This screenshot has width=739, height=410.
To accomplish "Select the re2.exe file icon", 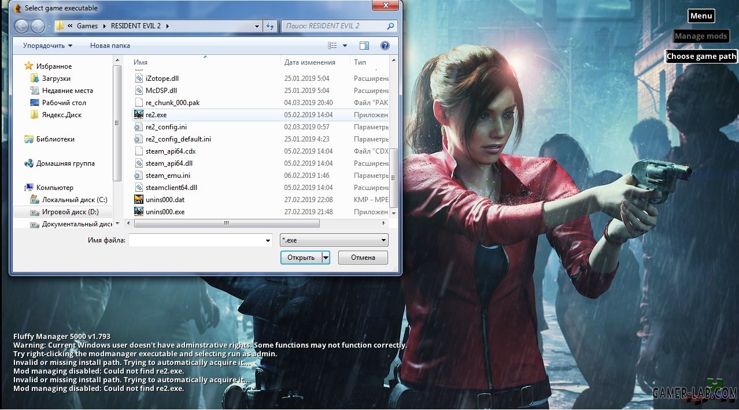I will click(139, 115).
